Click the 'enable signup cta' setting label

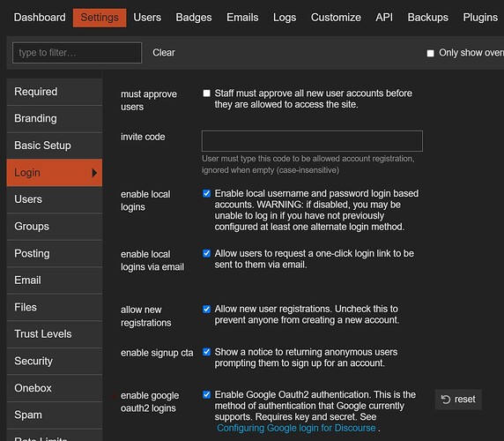(x=157, y=353)
